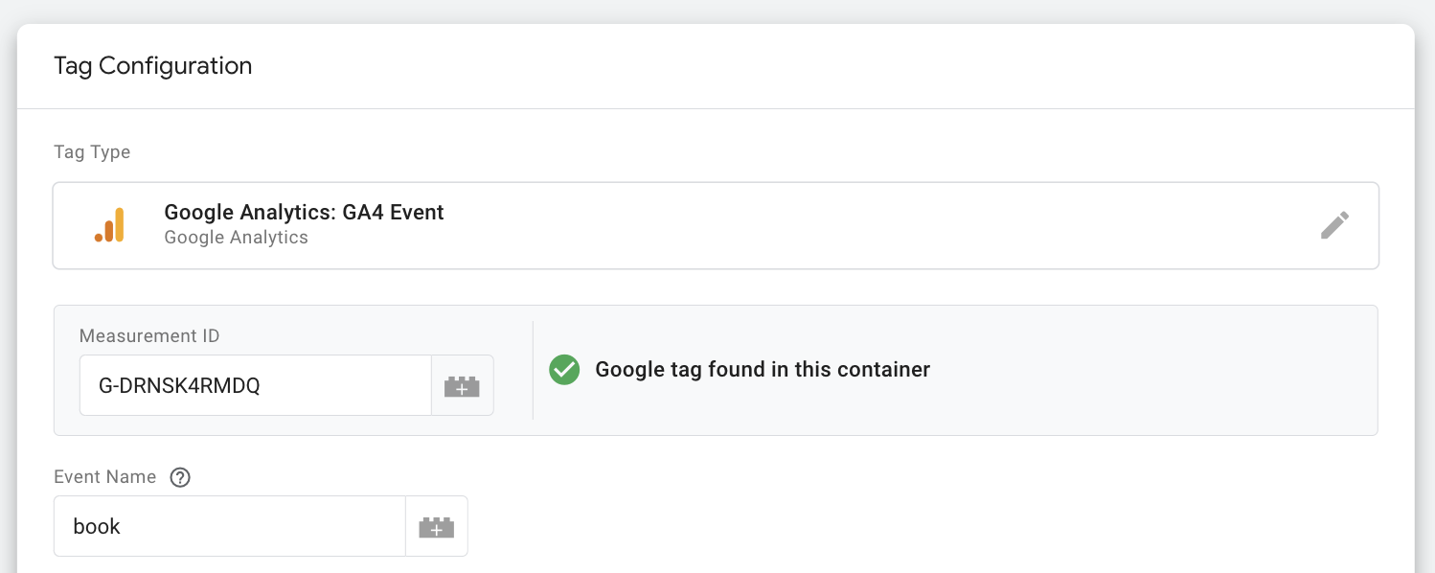Screen dimensions: 1435x573
Task: Show help for Event Name
Action: coord(180,477)
